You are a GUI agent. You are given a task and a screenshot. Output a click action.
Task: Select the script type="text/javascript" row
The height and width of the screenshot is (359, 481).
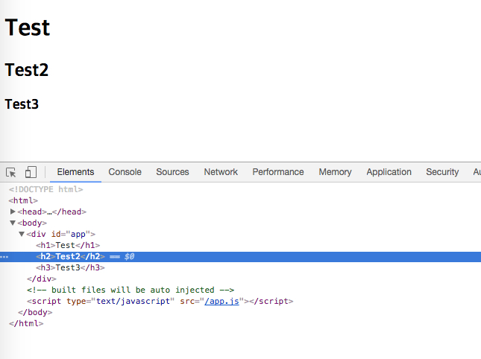click(160, 302)
